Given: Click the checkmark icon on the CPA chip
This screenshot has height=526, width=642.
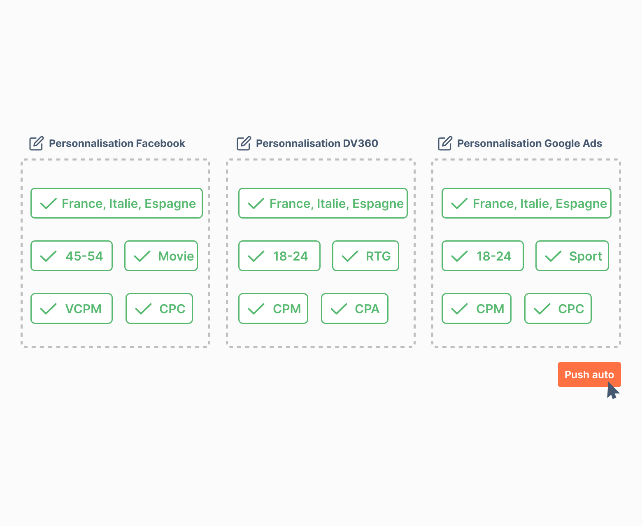Looking at the screenshot, I should pos(339,309).
